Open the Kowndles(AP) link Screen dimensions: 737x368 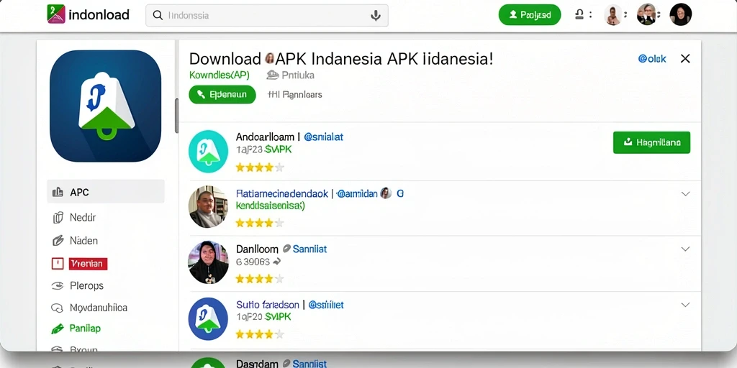219,75
